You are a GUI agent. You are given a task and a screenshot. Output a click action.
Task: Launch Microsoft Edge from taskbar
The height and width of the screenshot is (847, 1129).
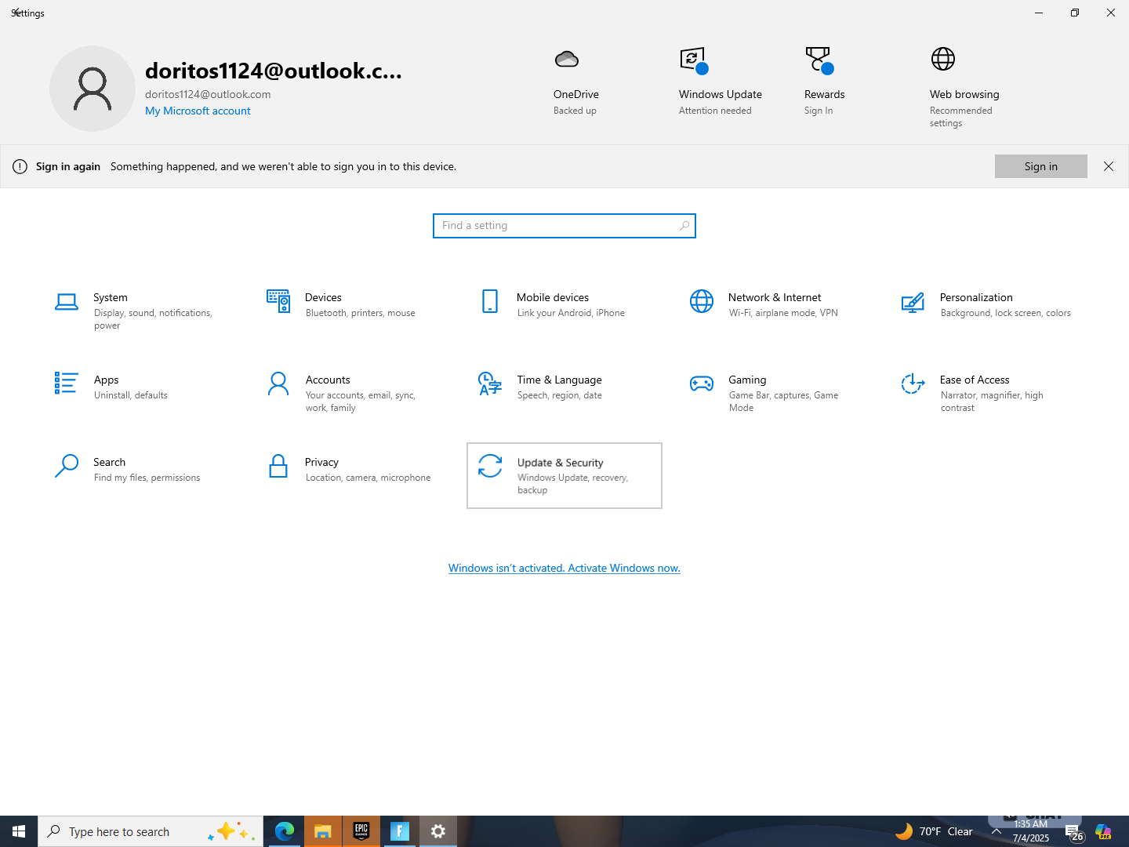point(284,831)
